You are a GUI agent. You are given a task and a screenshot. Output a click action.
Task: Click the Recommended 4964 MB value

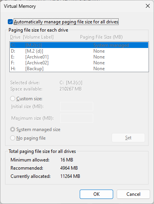tap(69, 168)
